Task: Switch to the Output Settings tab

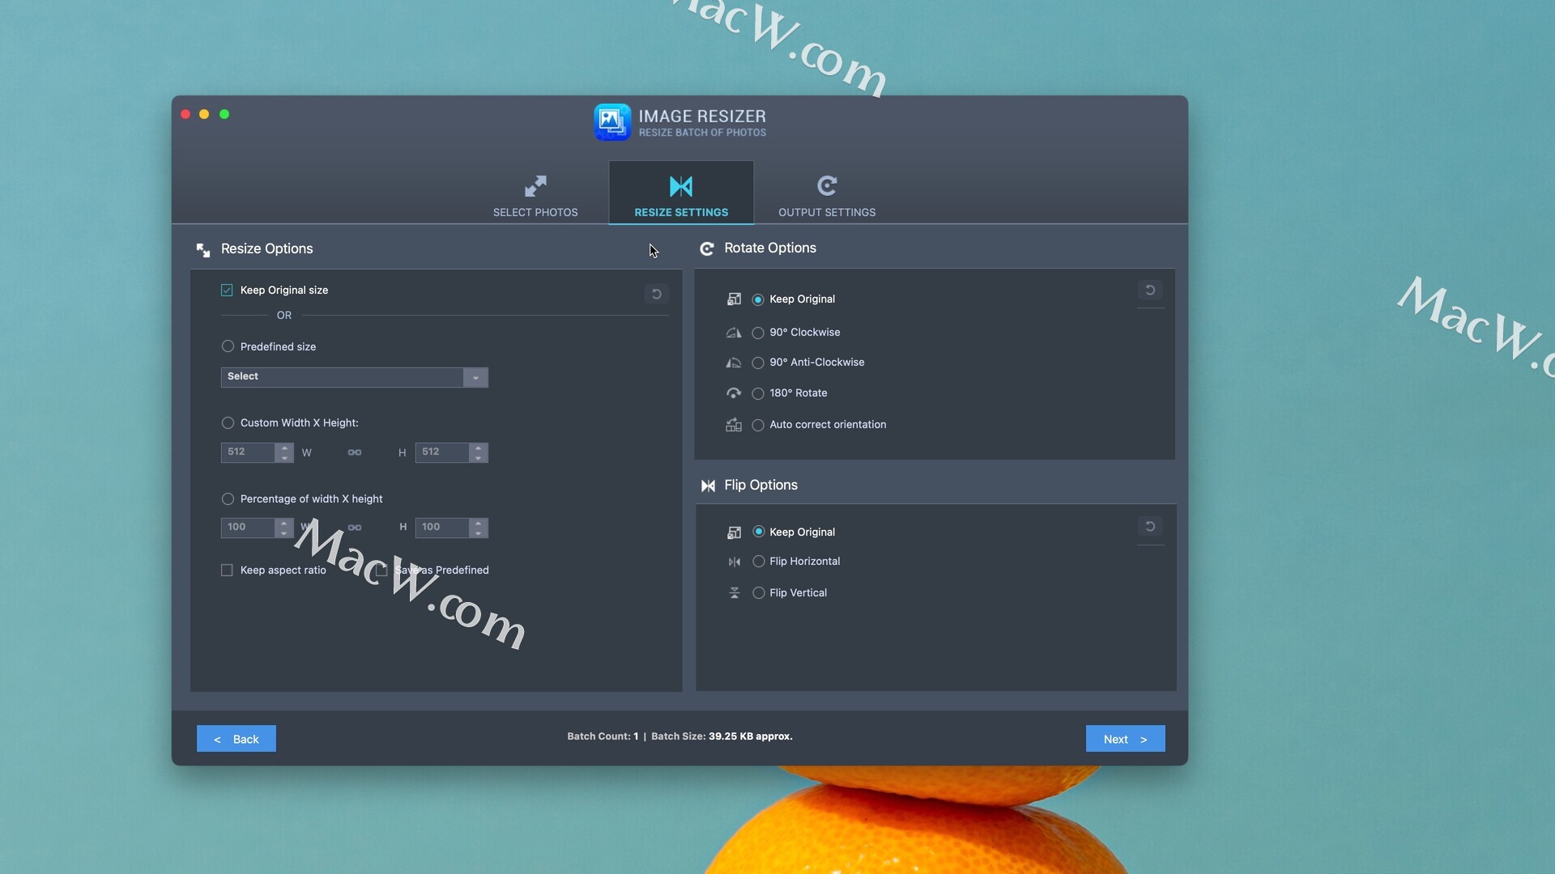Action: point(827,194)
